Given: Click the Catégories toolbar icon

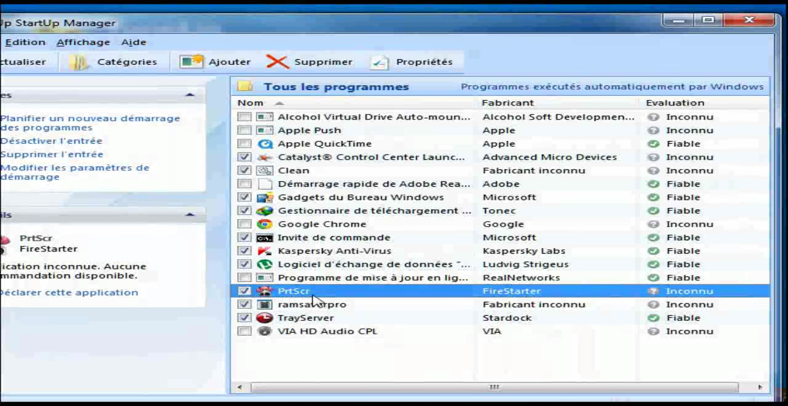Looking at the screenshot, I should 79,62.
